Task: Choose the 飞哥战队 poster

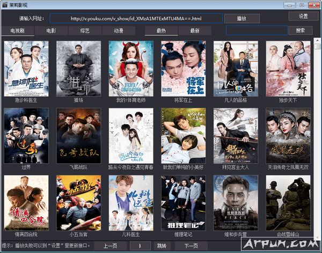Action: tap(78, 135)
